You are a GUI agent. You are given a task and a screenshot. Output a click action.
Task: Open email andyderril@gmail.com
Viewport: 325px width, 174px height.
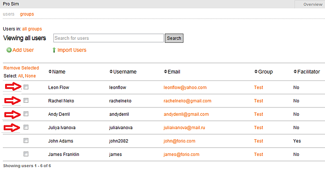pyautogui.click(x=186, y=114)
